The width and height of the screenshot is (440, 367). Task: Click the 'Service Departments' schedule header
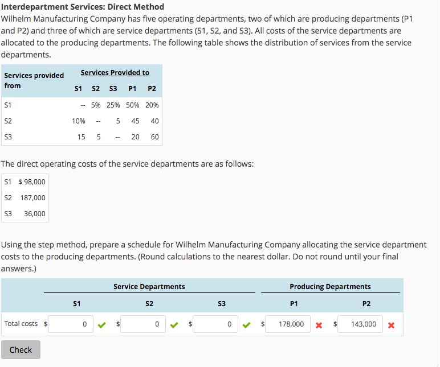[149, 287]
